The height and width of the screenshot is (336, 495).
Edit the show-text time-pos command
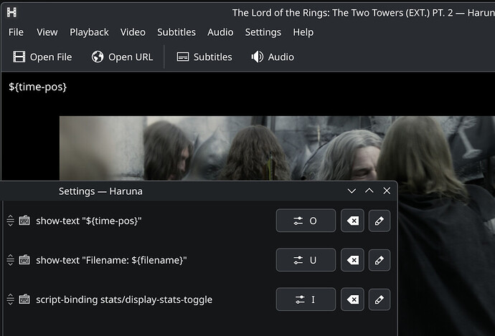(x=379, y=221)
